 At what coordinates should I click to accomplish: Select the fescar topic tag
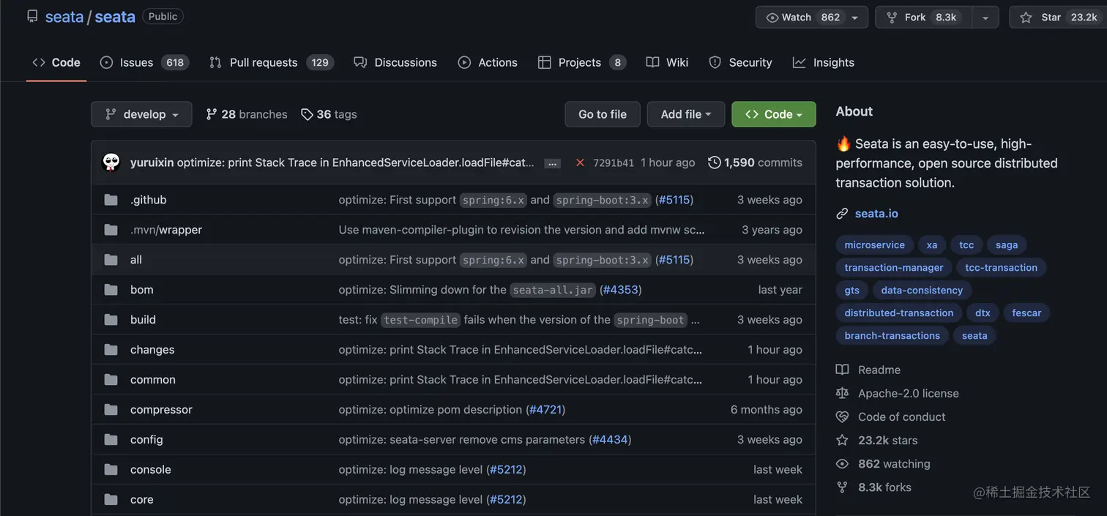click(1026, 313)
